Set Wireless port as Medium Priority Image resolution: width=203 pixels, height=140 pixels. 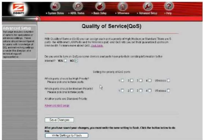click(x=168, y=90)
